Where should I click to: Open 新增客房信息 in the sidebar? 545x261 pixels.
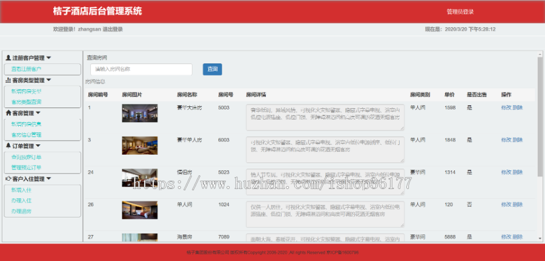(x=27, y=124)
